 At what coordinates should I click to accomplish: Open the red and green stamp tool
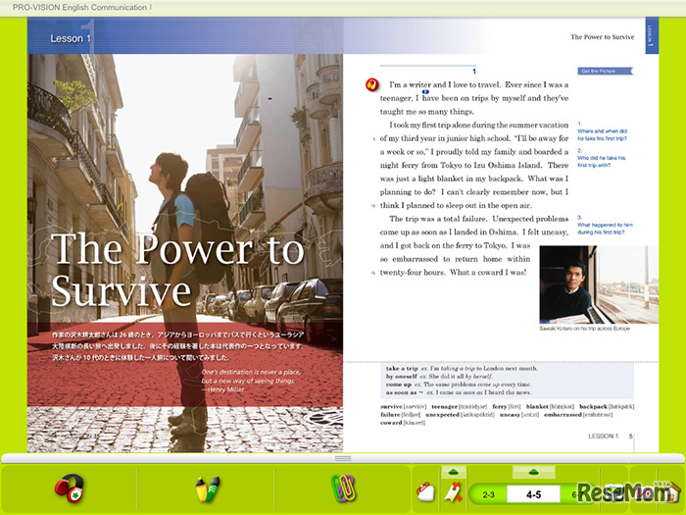[x=68, y=488]
